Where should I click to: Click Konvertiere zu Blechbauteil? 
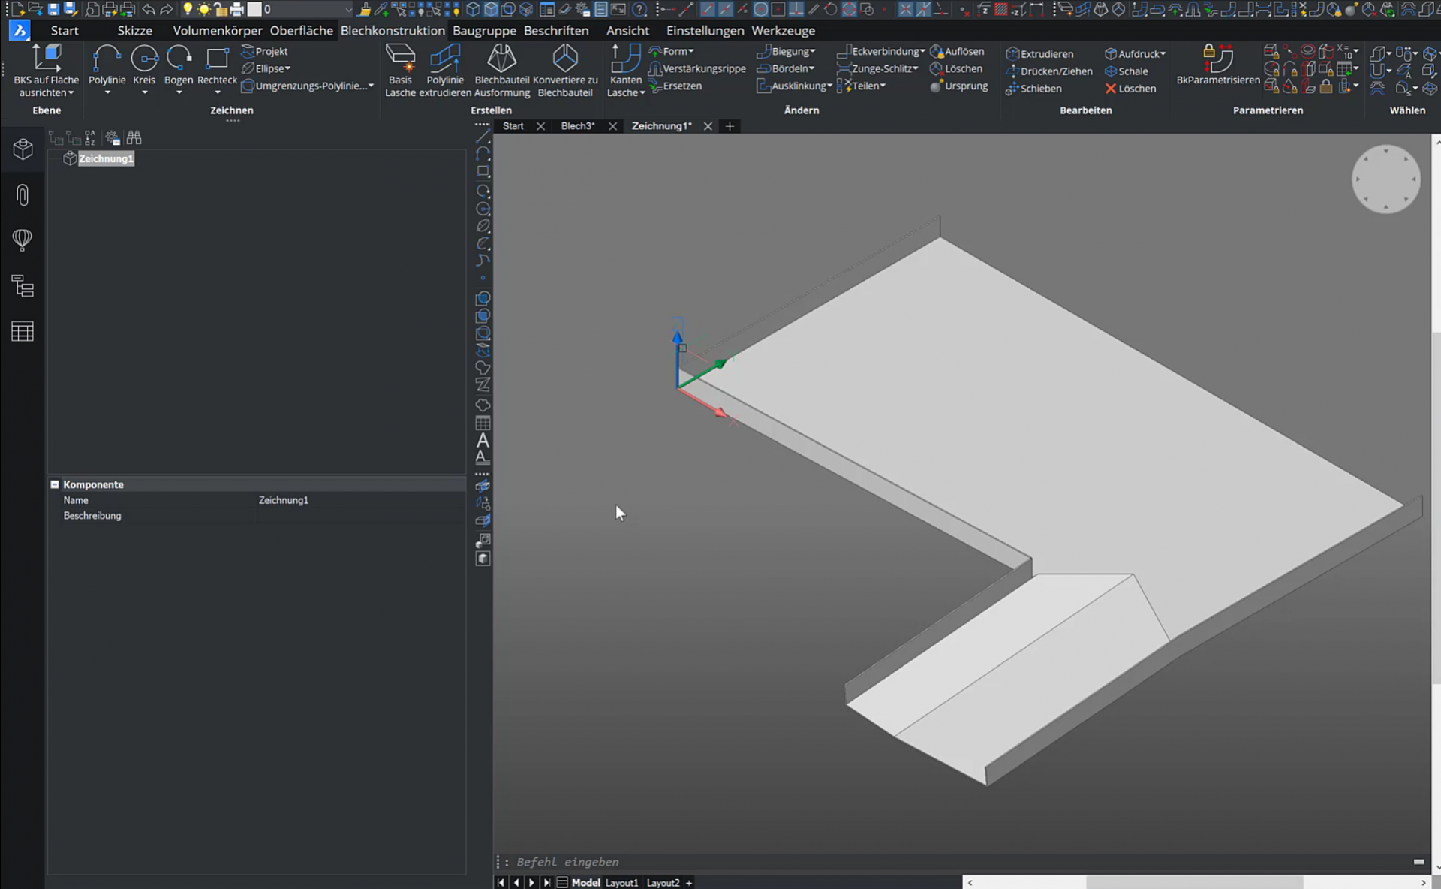pos(565,71)
